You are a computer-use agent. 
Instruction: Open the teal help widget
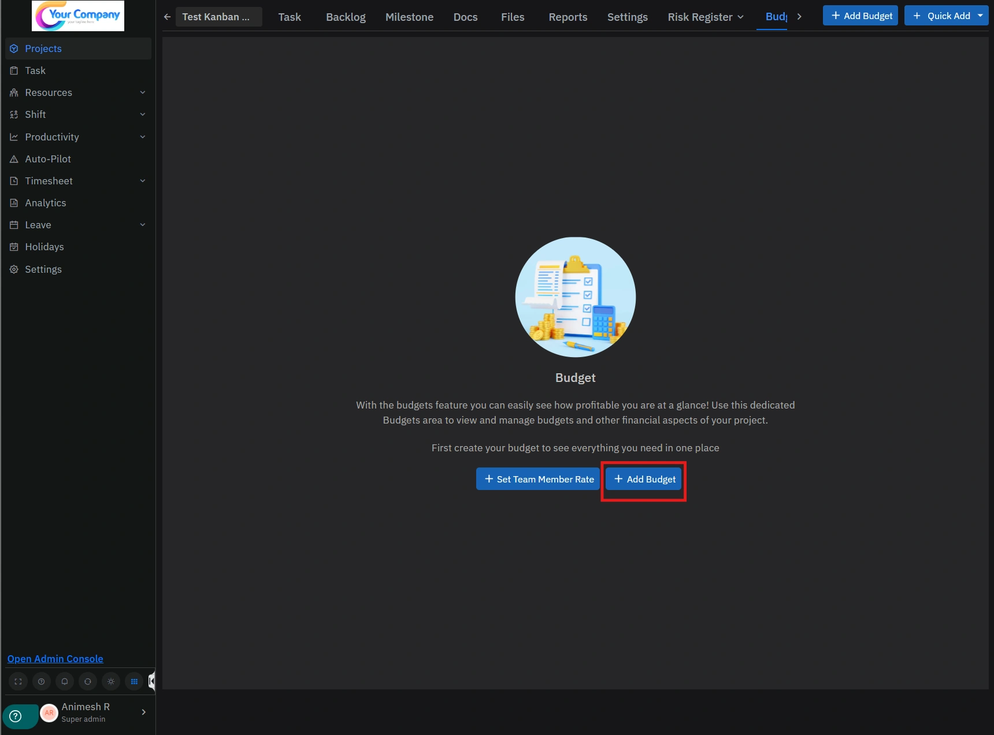click(x=20, y=717)
